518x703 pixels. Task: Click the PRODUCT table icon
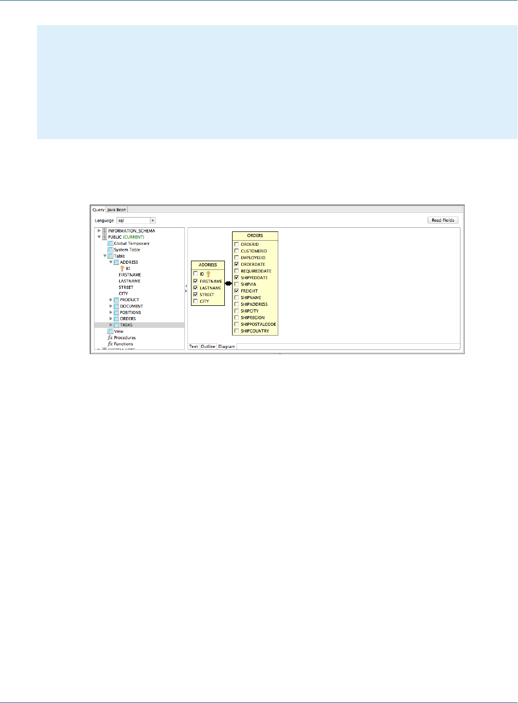(117, 300)
